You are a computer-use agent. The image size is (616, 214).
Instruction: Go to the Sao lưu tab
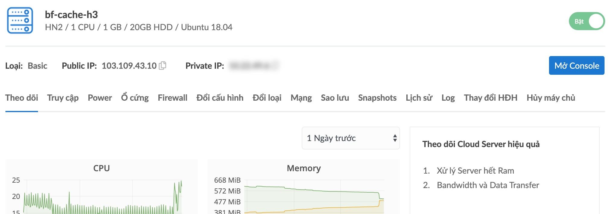click(x=335, y=98)
